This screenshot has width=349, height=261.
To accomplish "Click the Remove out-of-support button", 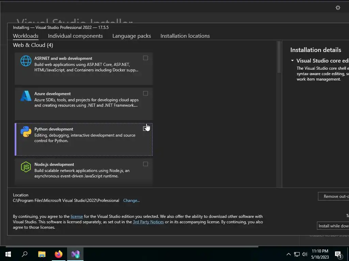I will click(333, 196).
